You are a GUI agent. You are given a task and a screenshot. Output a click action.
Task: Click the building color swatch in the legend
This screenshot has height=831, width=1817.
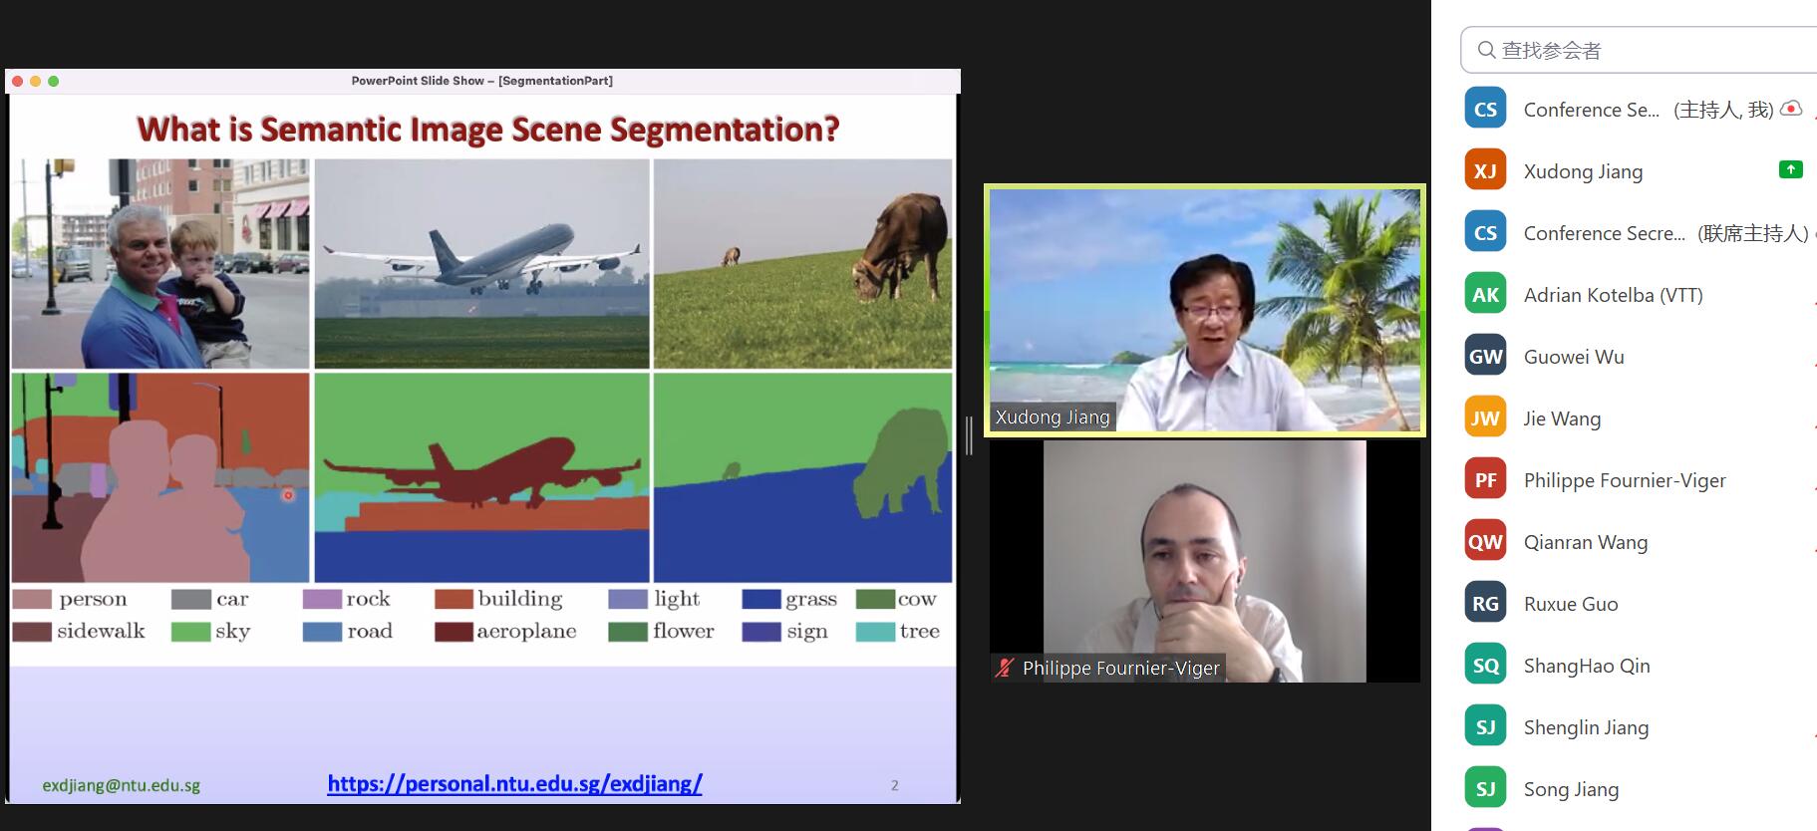pos(454,599)
